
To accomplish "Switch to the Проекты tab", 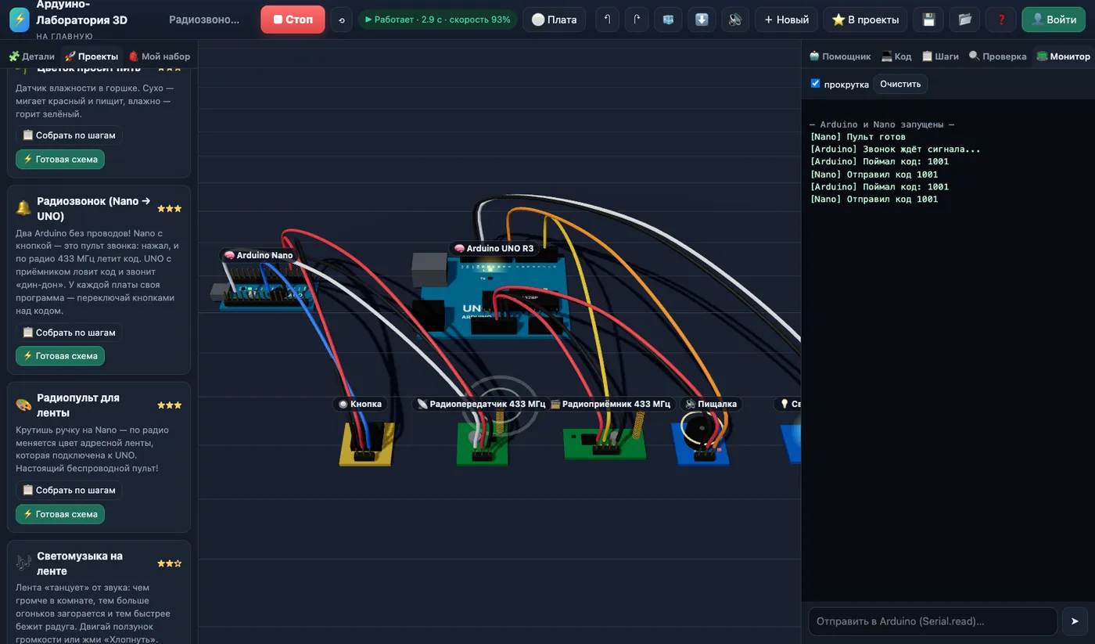I will click(x=92, y=56).
